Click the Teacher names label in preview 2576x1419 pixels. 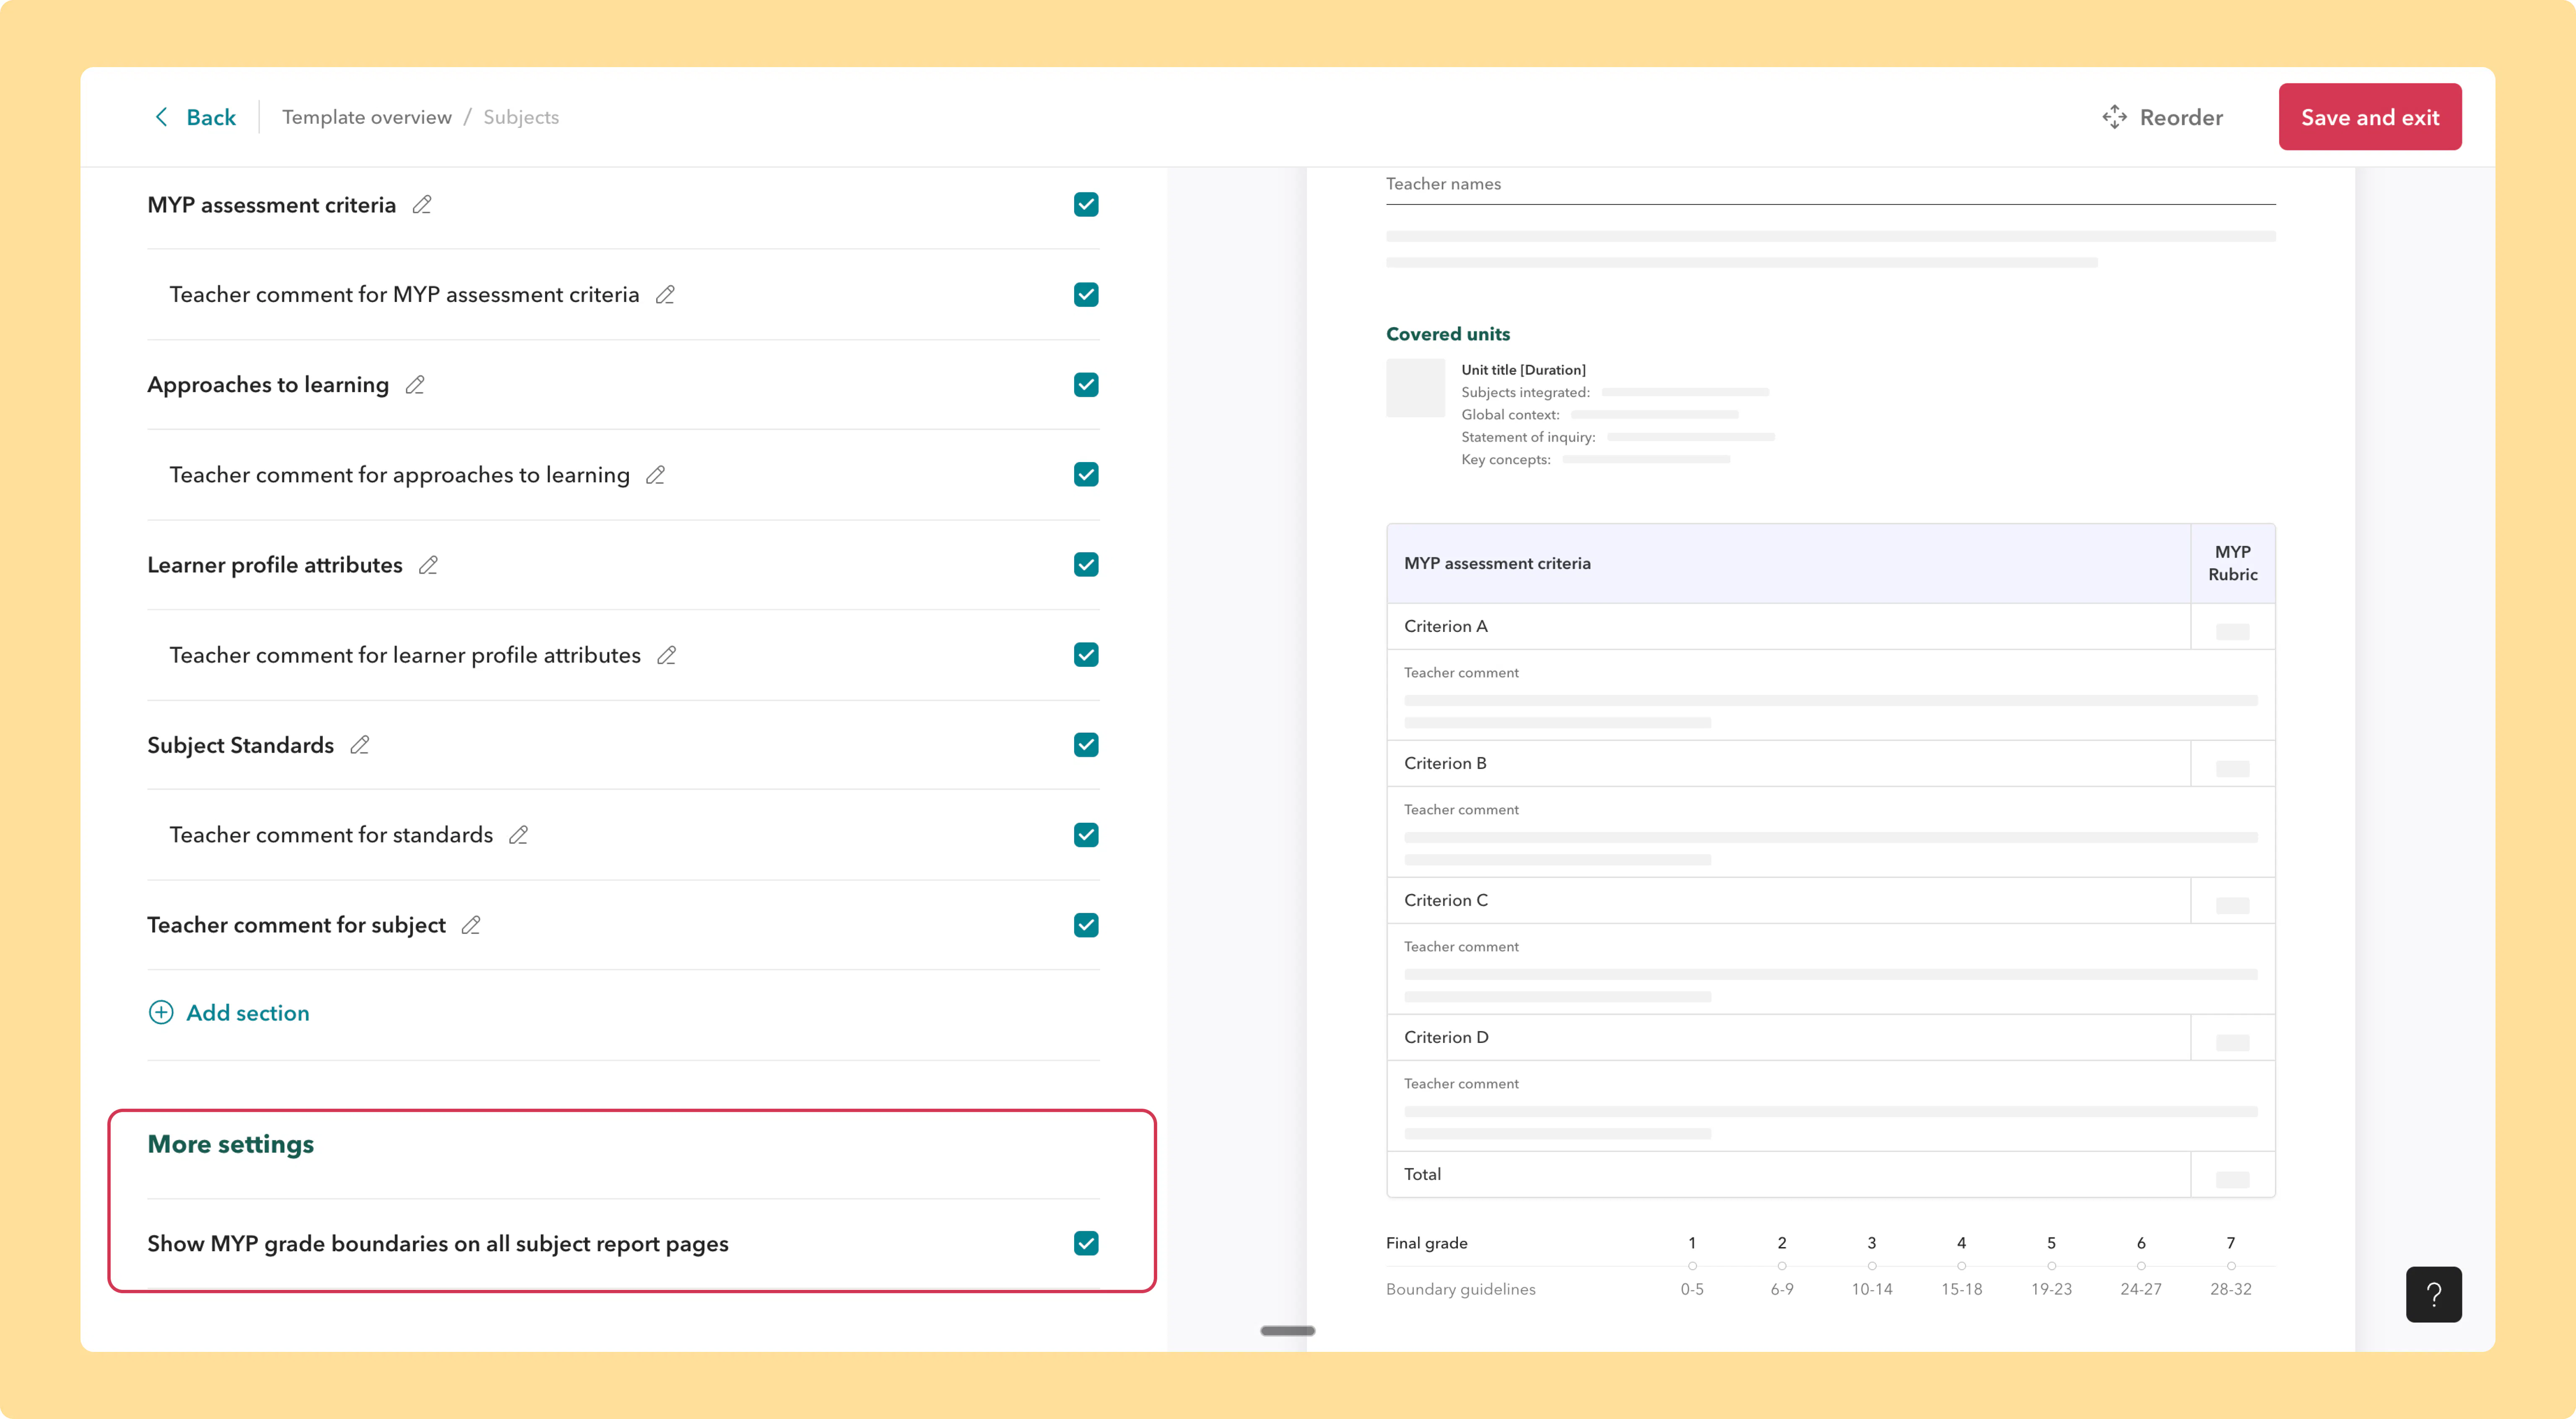coord(1443,184)
